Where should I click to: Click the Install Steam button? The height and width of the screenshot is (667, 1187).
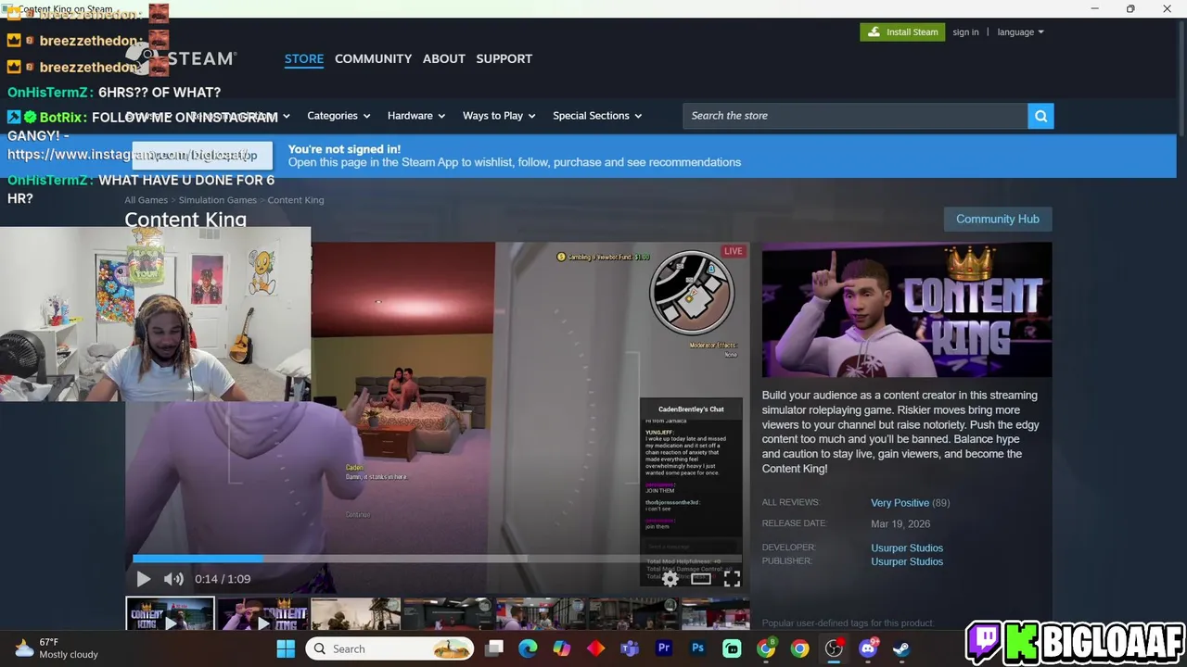coord(902,31)
